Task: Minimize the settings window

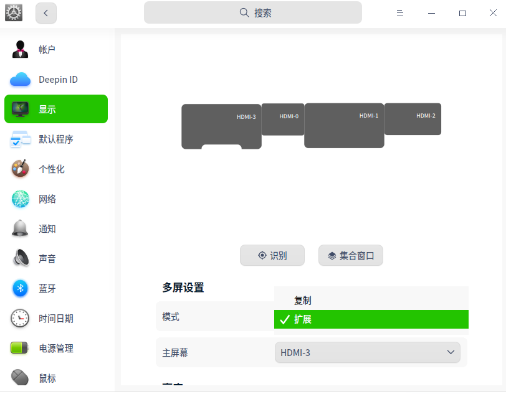Action: pyautogui.click(x=431, y=13)
